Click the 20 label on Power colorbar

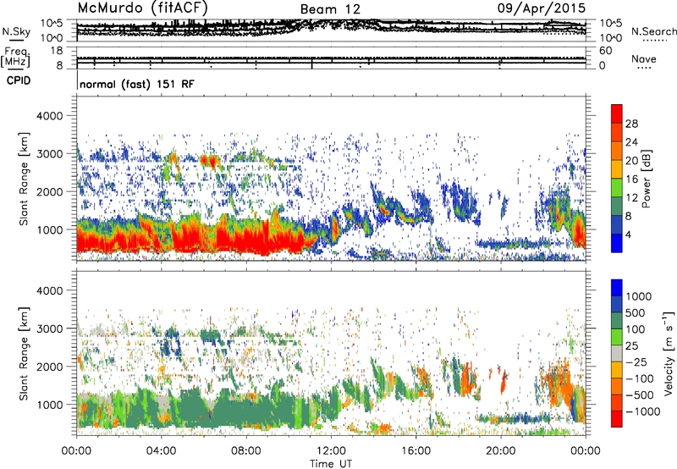point(631,161)
